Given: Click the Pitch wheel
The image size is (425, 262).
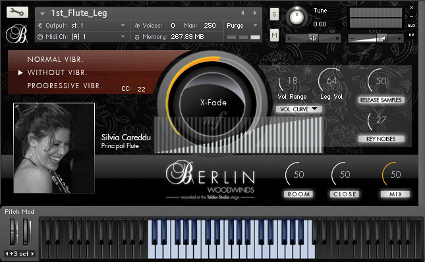Looking at the screenshot, I should tap(13, 232).
